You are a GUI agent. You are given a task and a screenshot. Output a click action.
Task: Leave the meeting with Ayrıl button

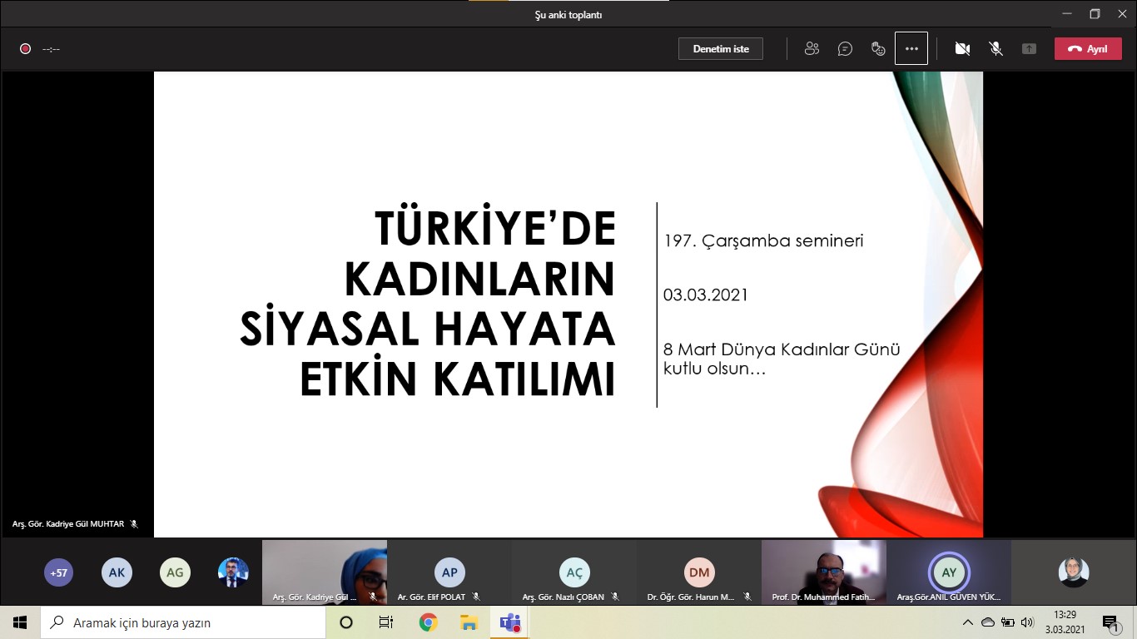pos(1087,49)
